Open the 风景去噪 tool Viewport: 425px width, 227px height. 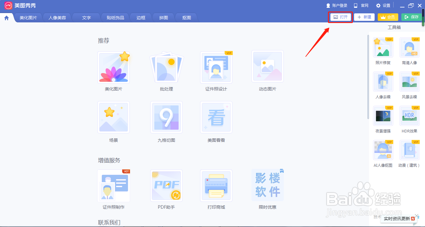tap(409, 82)
